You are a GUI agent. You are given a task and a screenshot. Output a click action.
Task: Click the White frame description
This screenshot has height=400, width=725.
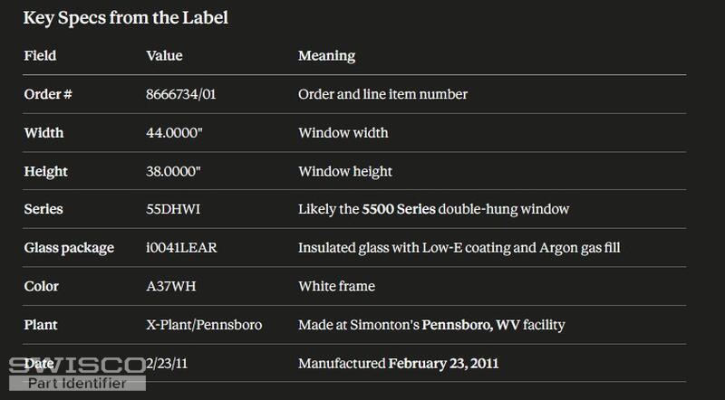(x=336, y=286)
